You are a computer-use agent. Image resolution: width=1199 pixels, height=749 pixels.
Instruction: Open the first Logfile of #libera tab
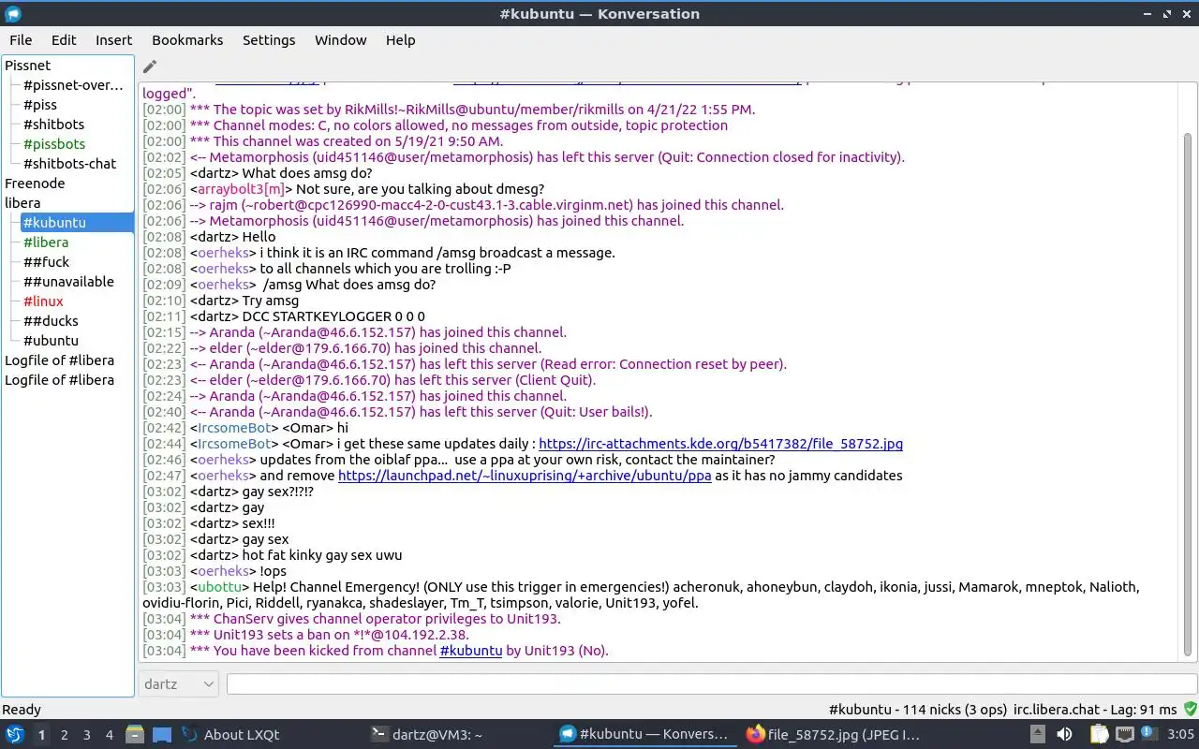tap(60, 360)
